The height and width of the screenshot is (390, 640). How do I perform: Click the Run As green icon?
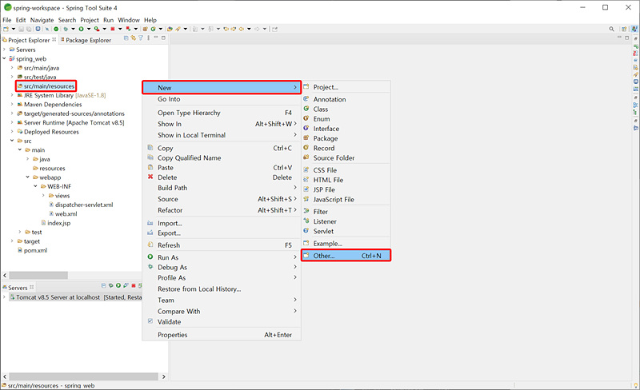[150, 257]
